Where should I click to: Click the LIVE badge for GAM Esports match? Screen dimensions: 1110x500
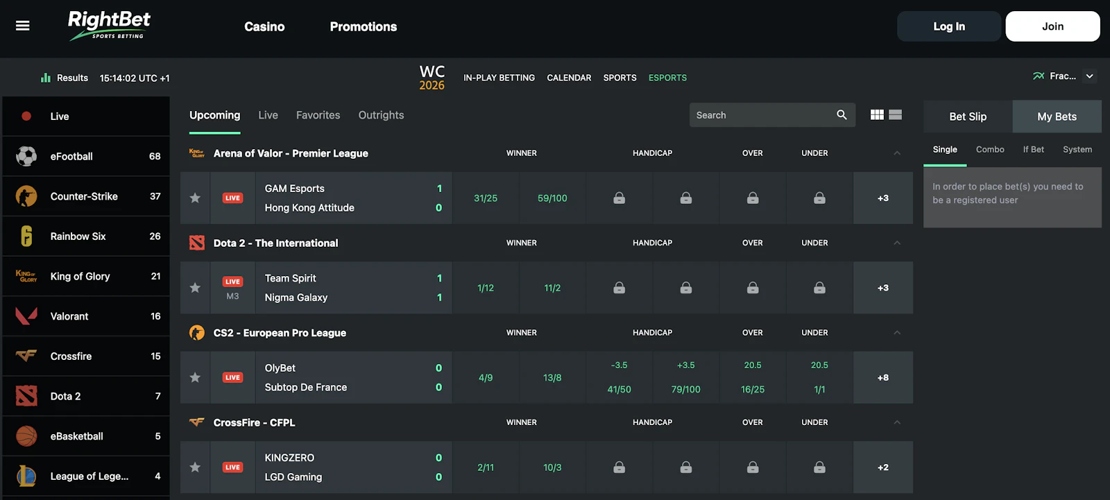232,198
